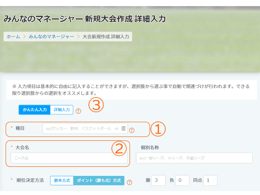Click the small icon inside 種目 input
Screen dimensions: 260x195
(123, 129)
